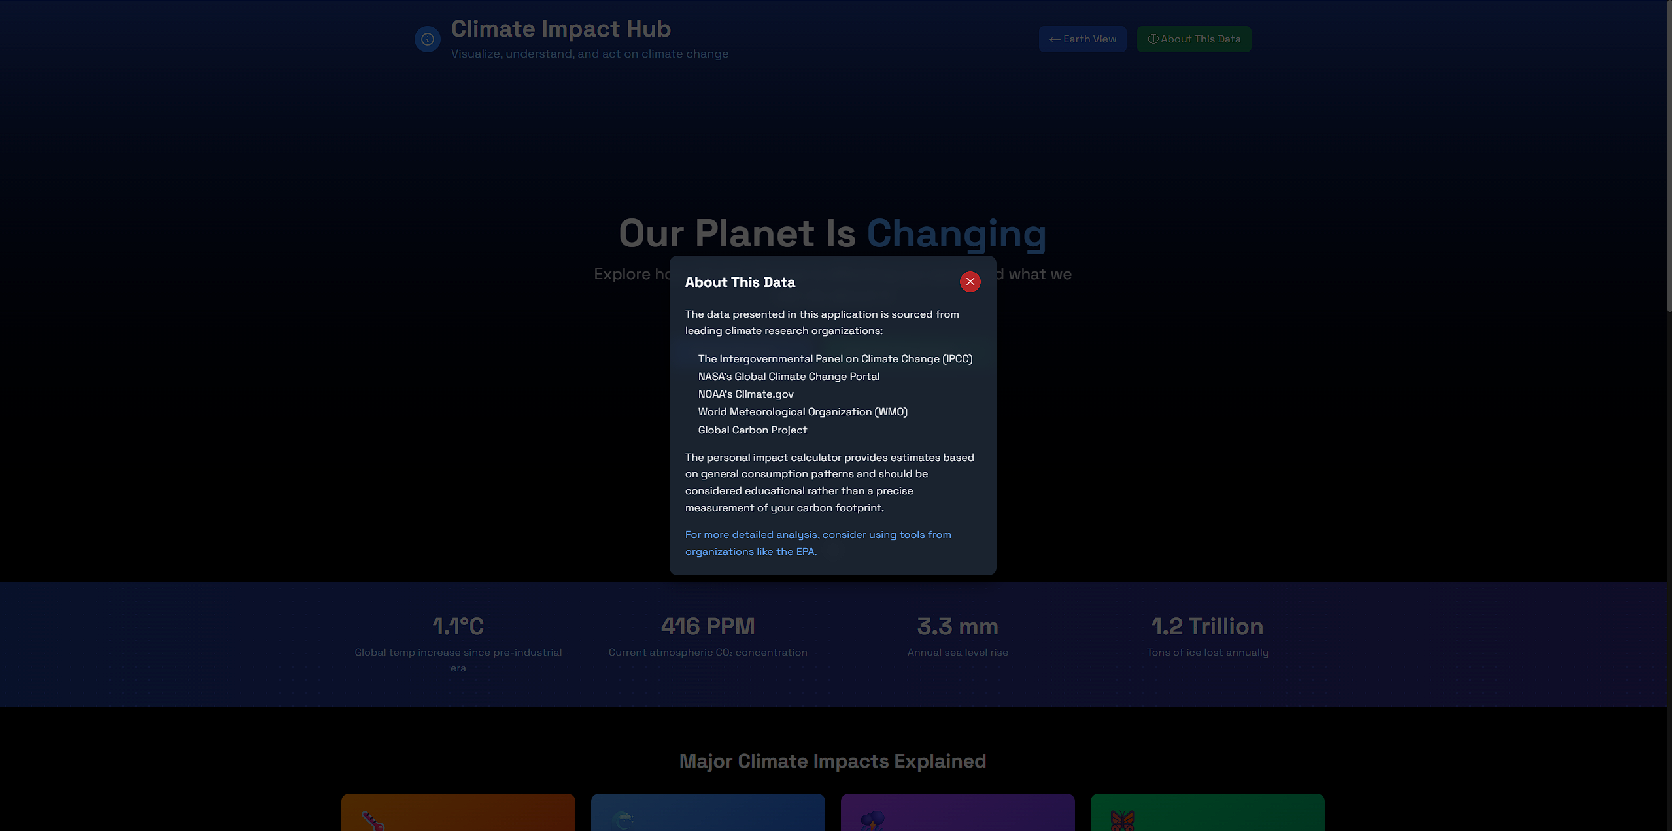
Task: Click the storm cloud icon on the purple card
Action: (x=872, y=820)
